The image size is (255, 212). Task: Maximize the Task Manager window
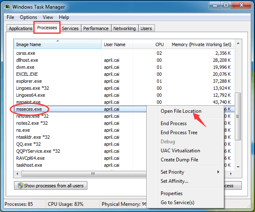(226, 5)
